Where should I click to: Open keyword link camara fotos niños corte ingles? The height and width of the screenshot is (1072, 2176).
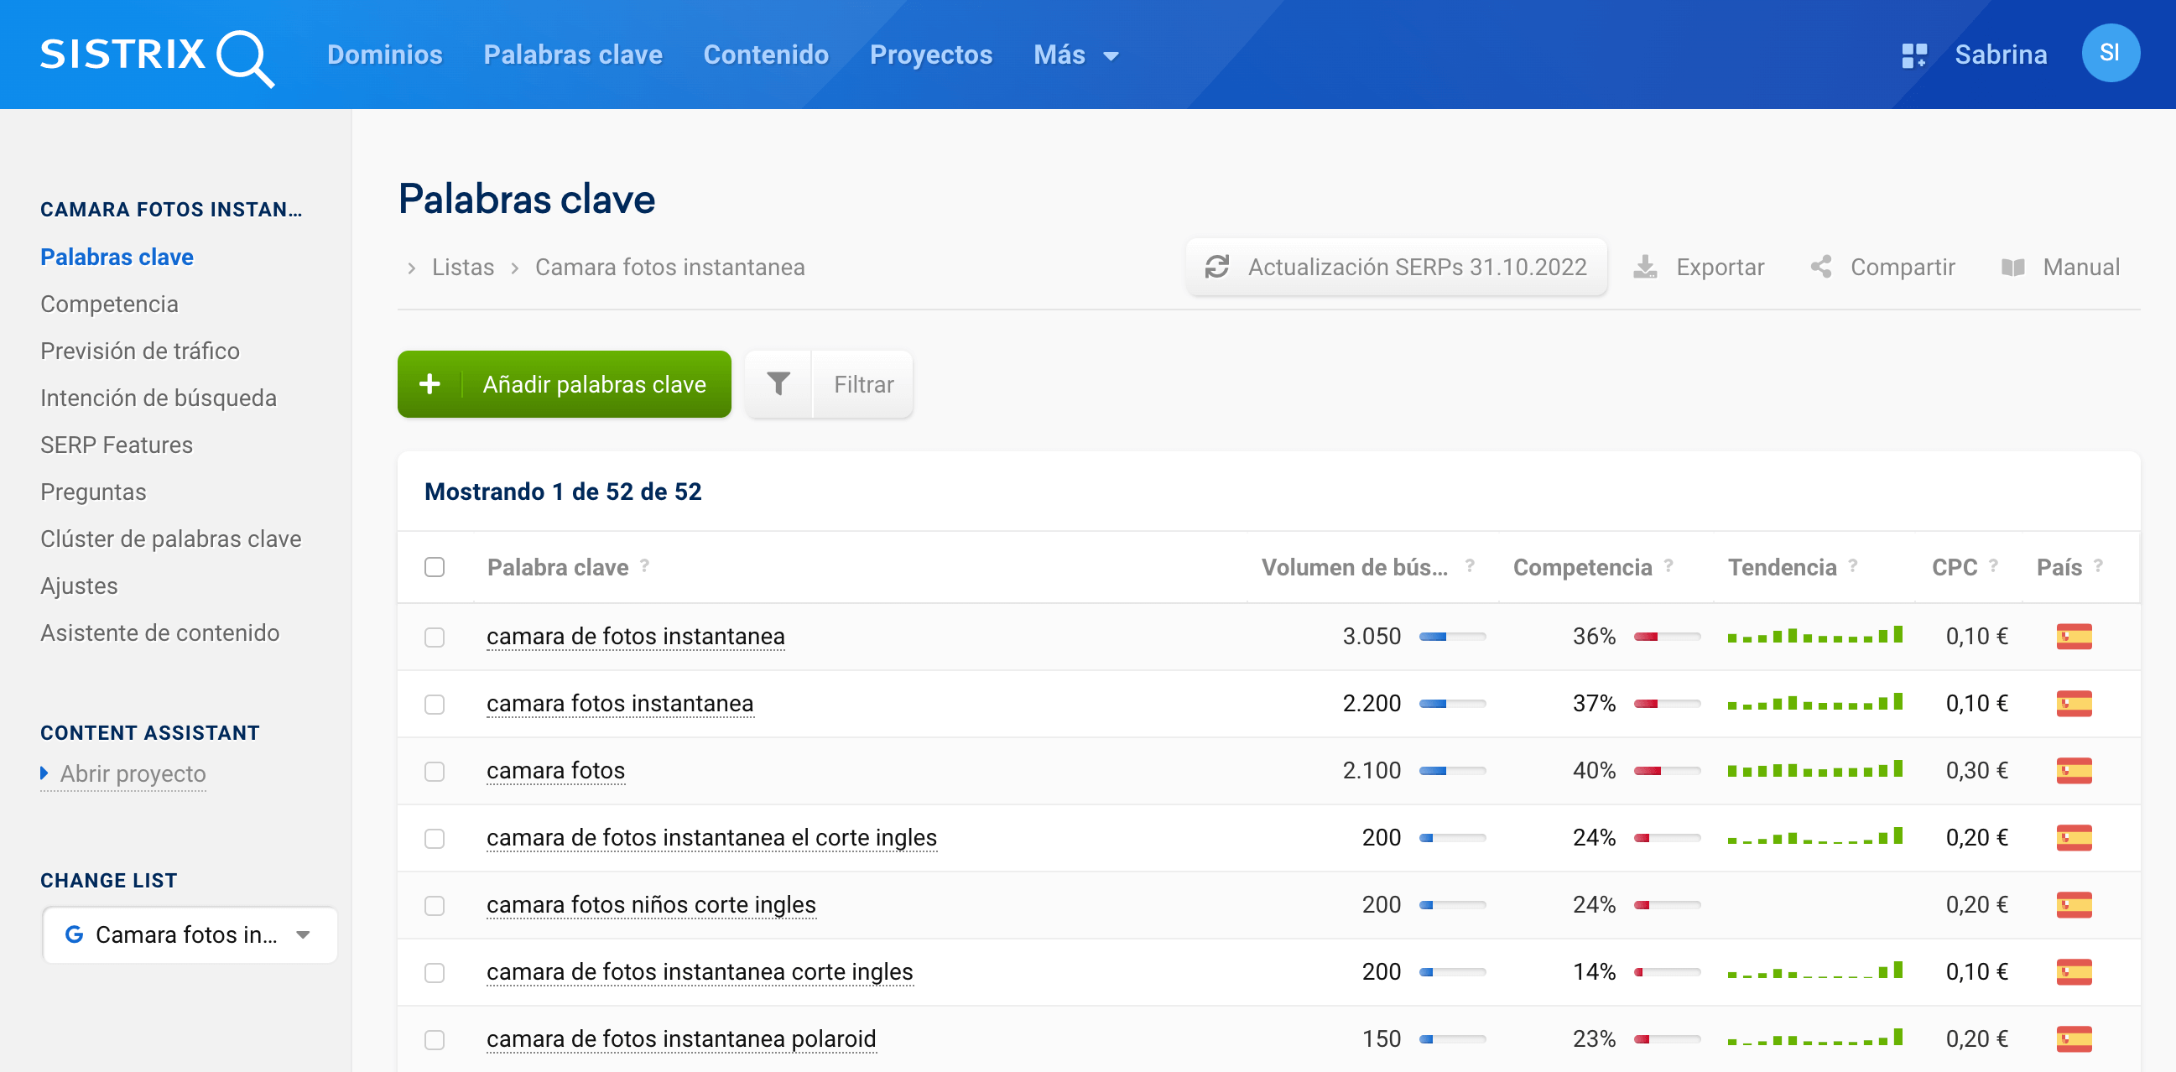coord(650,905)
